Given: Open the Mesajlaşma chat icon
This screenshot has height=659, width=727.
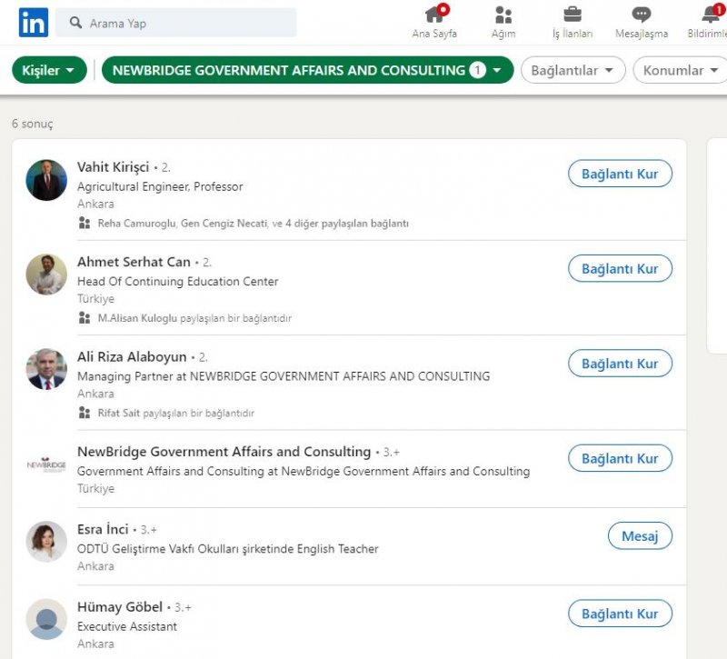Looking at the screenshot, I should pyautogui.click(x=642, y=15).
